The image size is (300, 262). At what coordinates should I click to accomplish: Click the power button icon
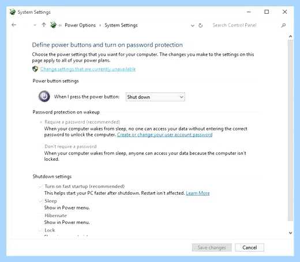click(x=44, y=96)
